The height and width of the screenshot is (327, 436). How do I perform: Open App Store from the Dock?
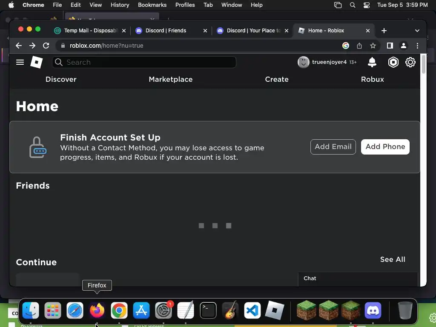[141, 310]
